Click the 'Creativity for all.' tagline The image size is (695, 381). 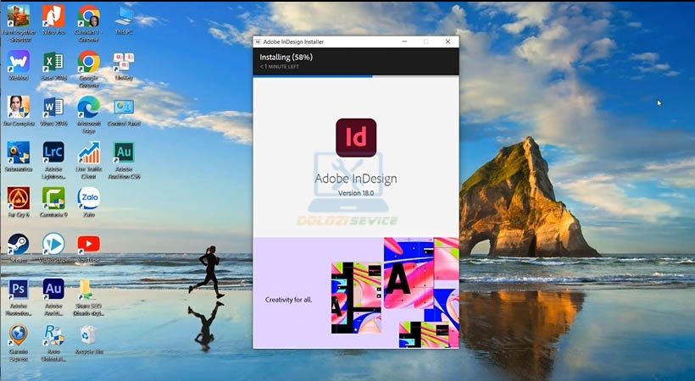tap(288, 300)
